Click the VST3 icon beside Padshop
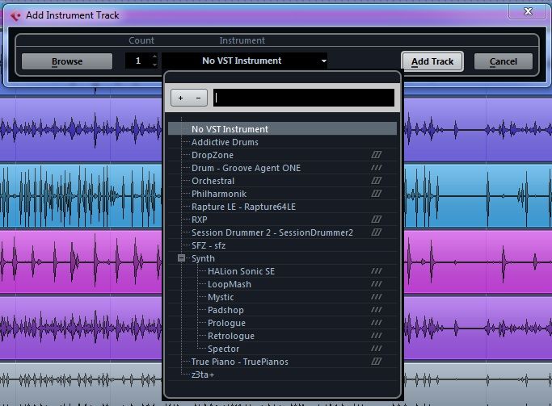The image size is (552, 406). click(377, 310)
